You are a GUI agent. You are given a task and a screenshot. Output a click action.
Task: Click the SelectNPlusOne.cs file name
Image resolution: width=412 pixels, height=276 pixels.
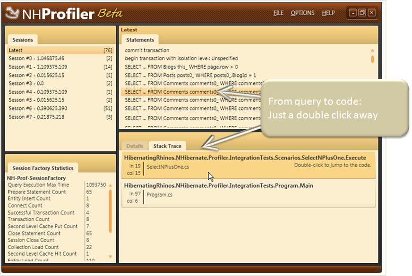[x=168, y=167]
